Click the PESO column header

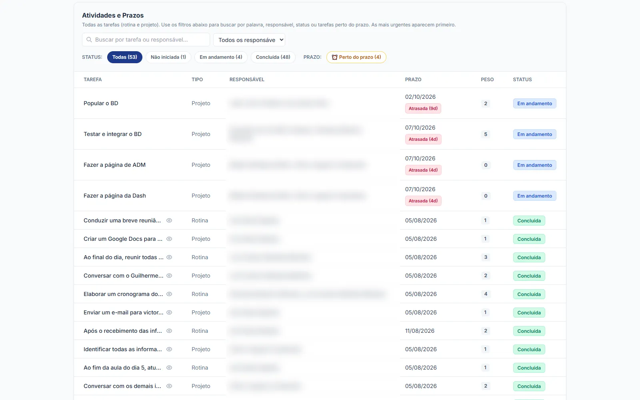coord(487,80)
